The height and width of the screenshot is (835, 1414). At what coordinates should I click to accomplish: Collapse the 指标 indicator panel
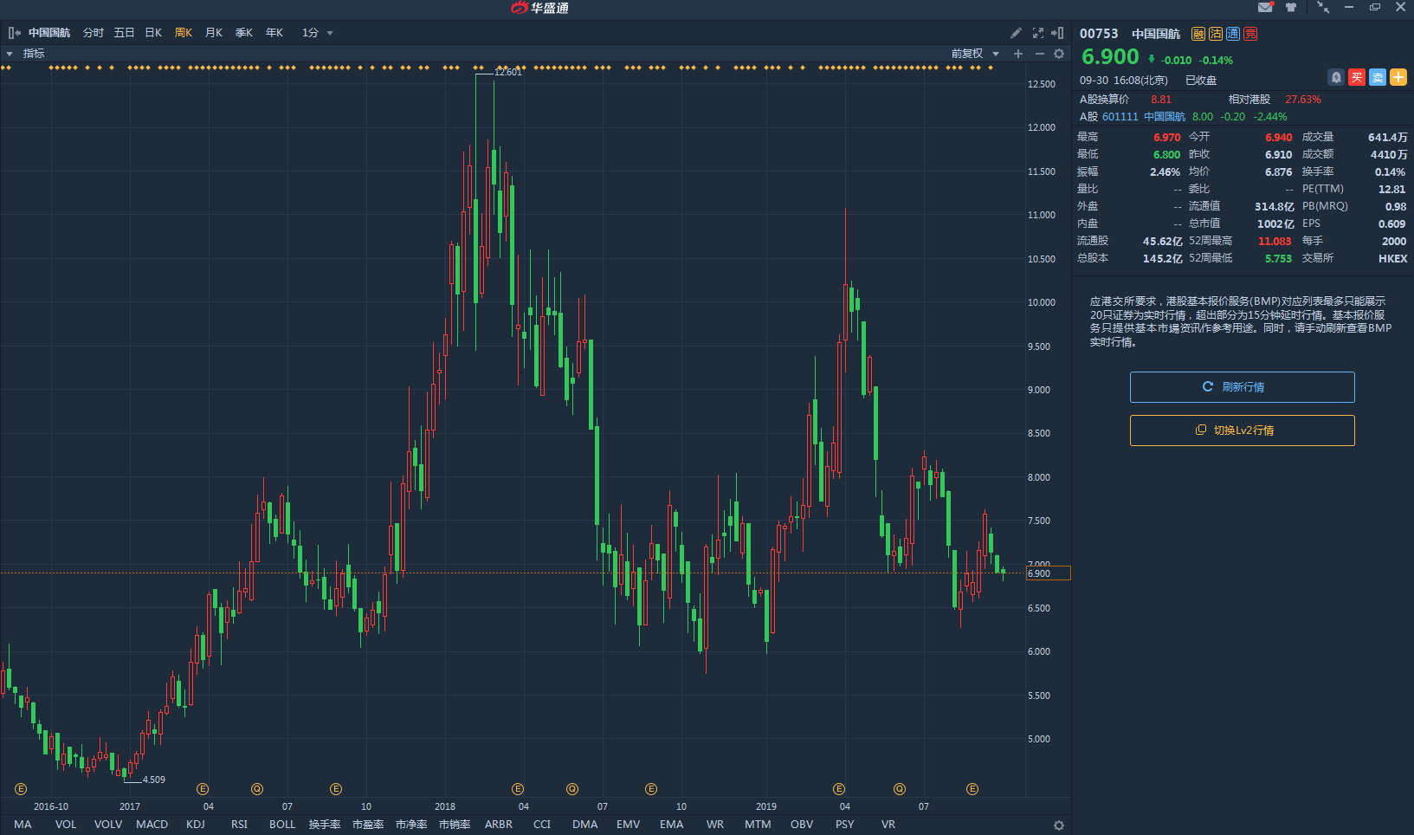(10, 54)
